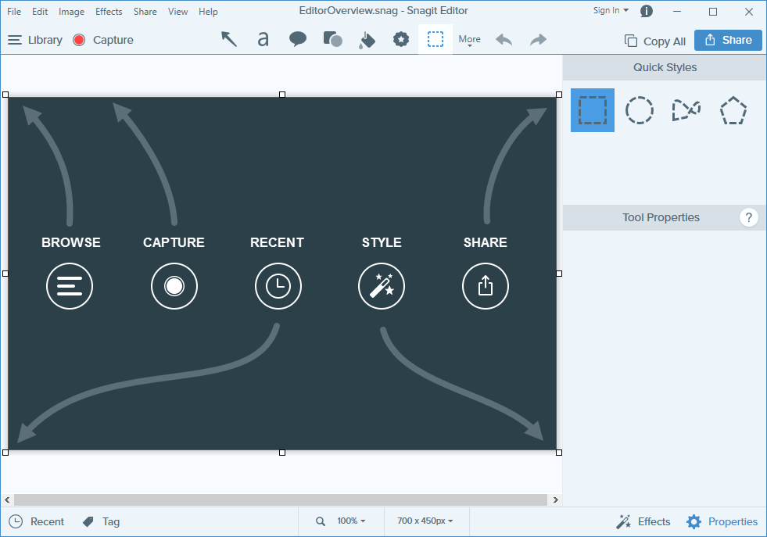Open the Edit menu
The width and height of the screenshot is (767, 537).
pos(40,11)
